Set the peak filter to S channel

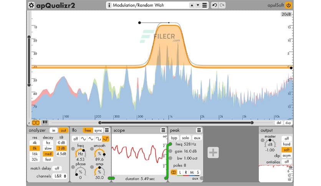tap(198, 172)
